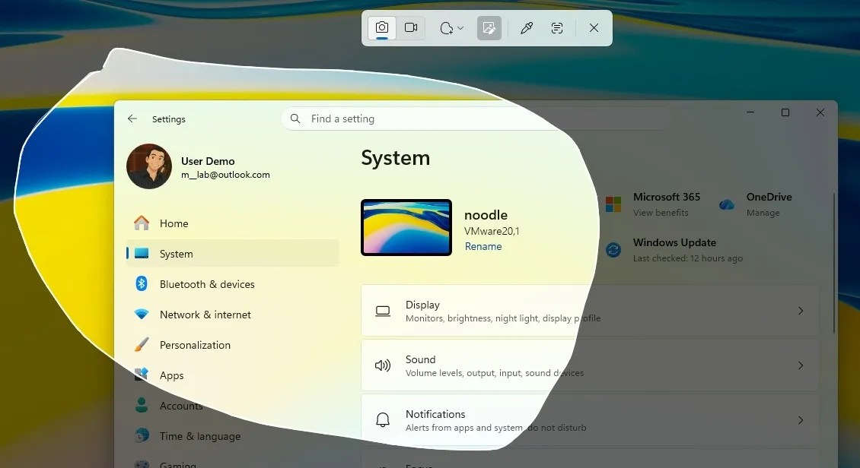Click the Home house icon
The height and width of the screenshot is (468, 860).
142,223
